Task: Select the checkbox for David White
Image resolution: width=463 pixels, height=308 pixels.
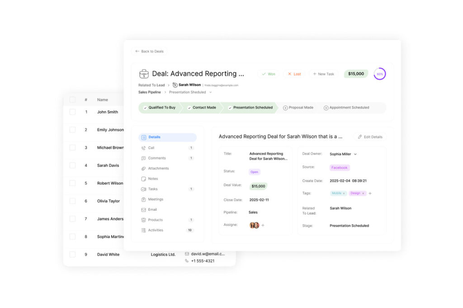Action: click(72, 255)
